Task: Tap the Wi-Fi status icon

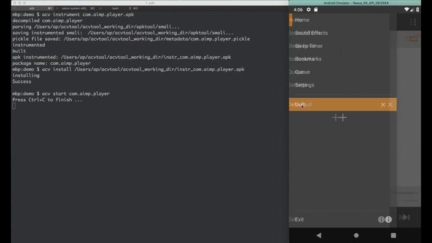Action: (406, 9)
